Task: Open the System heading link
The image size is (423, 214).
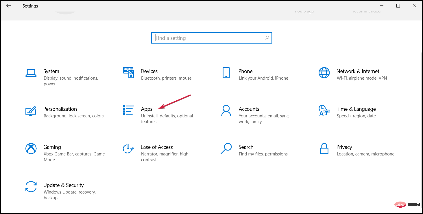Action: pyautogui.click(x=51, y=71)
